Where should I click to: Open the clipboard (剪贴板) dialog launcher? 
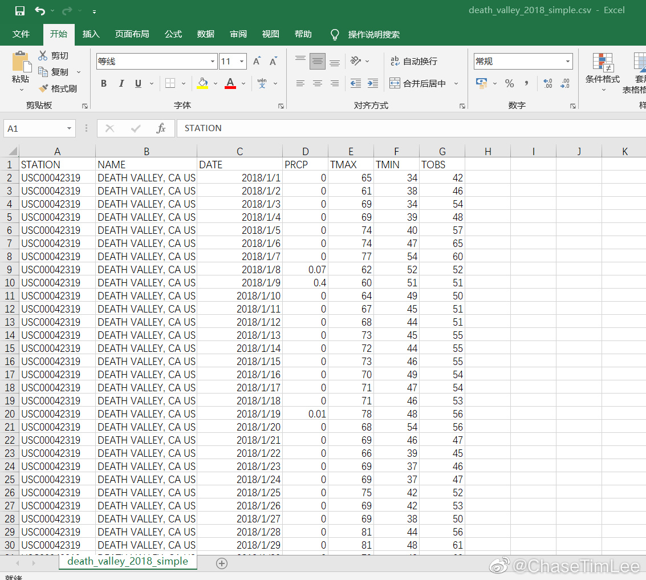pyautogui.click(x=85, y=106)
